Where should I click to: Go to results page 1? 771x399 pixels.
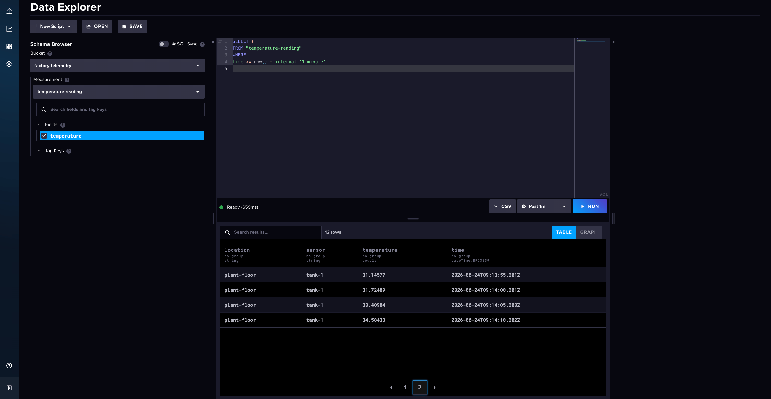tap(405, 387)
